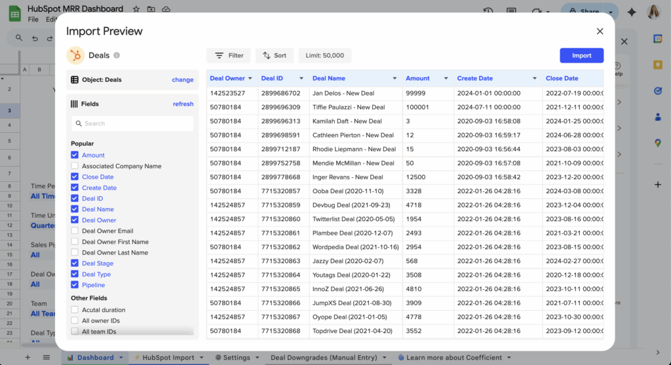Check the Acutal duration field
671x365 pixels.
click(x=75, y=309)
